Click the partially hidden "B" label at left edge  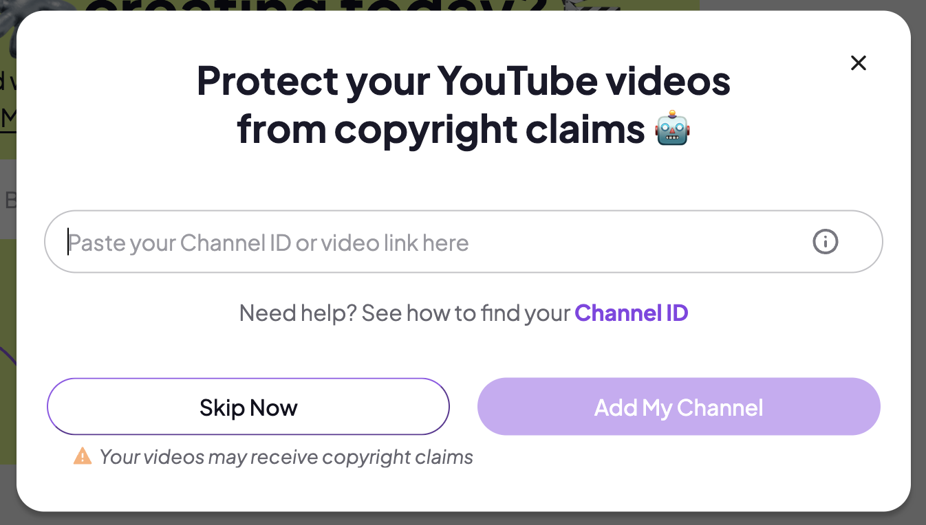click(x=9, y=200)
